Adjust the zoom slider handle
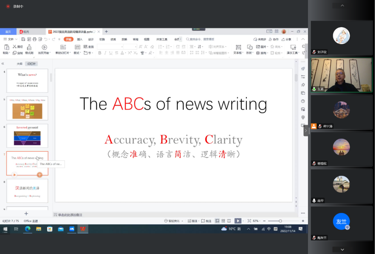 (280, 221)
